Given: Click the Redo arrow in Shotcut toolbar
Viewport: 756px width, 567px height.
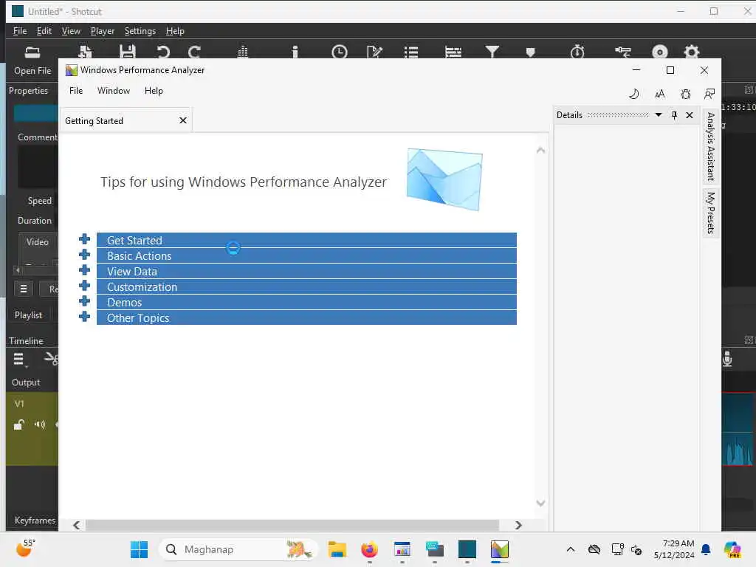Looking at the screenshot, I should pos(194,52).
